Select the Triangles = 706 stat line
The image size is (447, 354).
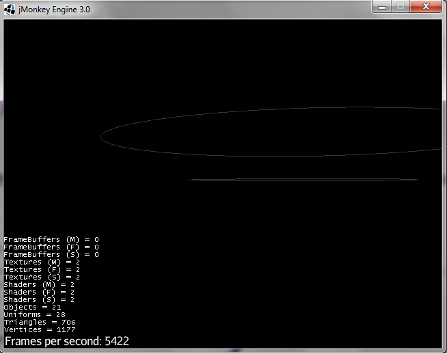pyautogui.click(x=40, y=323)
